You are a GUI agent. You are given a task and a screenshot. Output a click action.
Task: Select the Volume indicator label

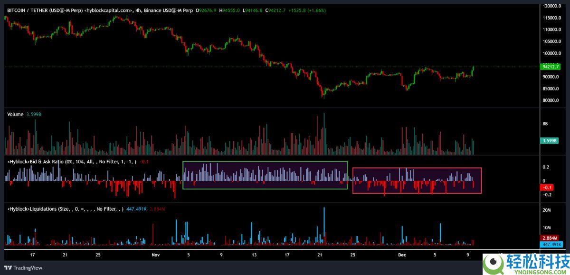tap(15, 114)
